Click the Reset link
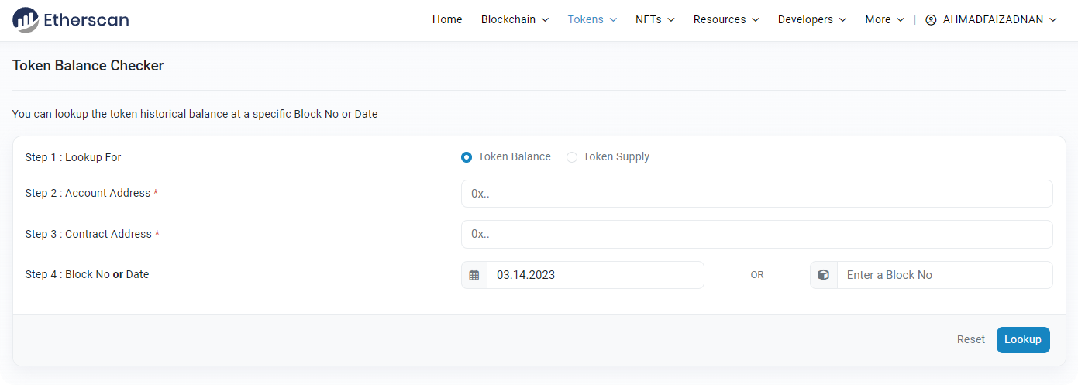Screen dimensions: 1078x385 [x=970, y=339]
